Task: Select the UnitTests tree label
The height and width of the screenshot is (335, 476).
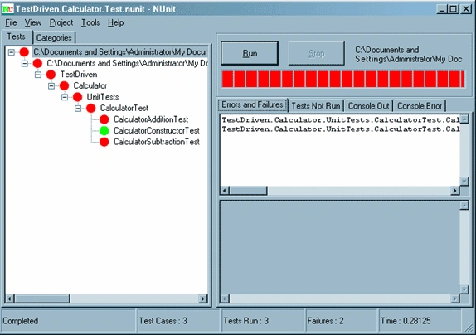Action: (103, 97)
